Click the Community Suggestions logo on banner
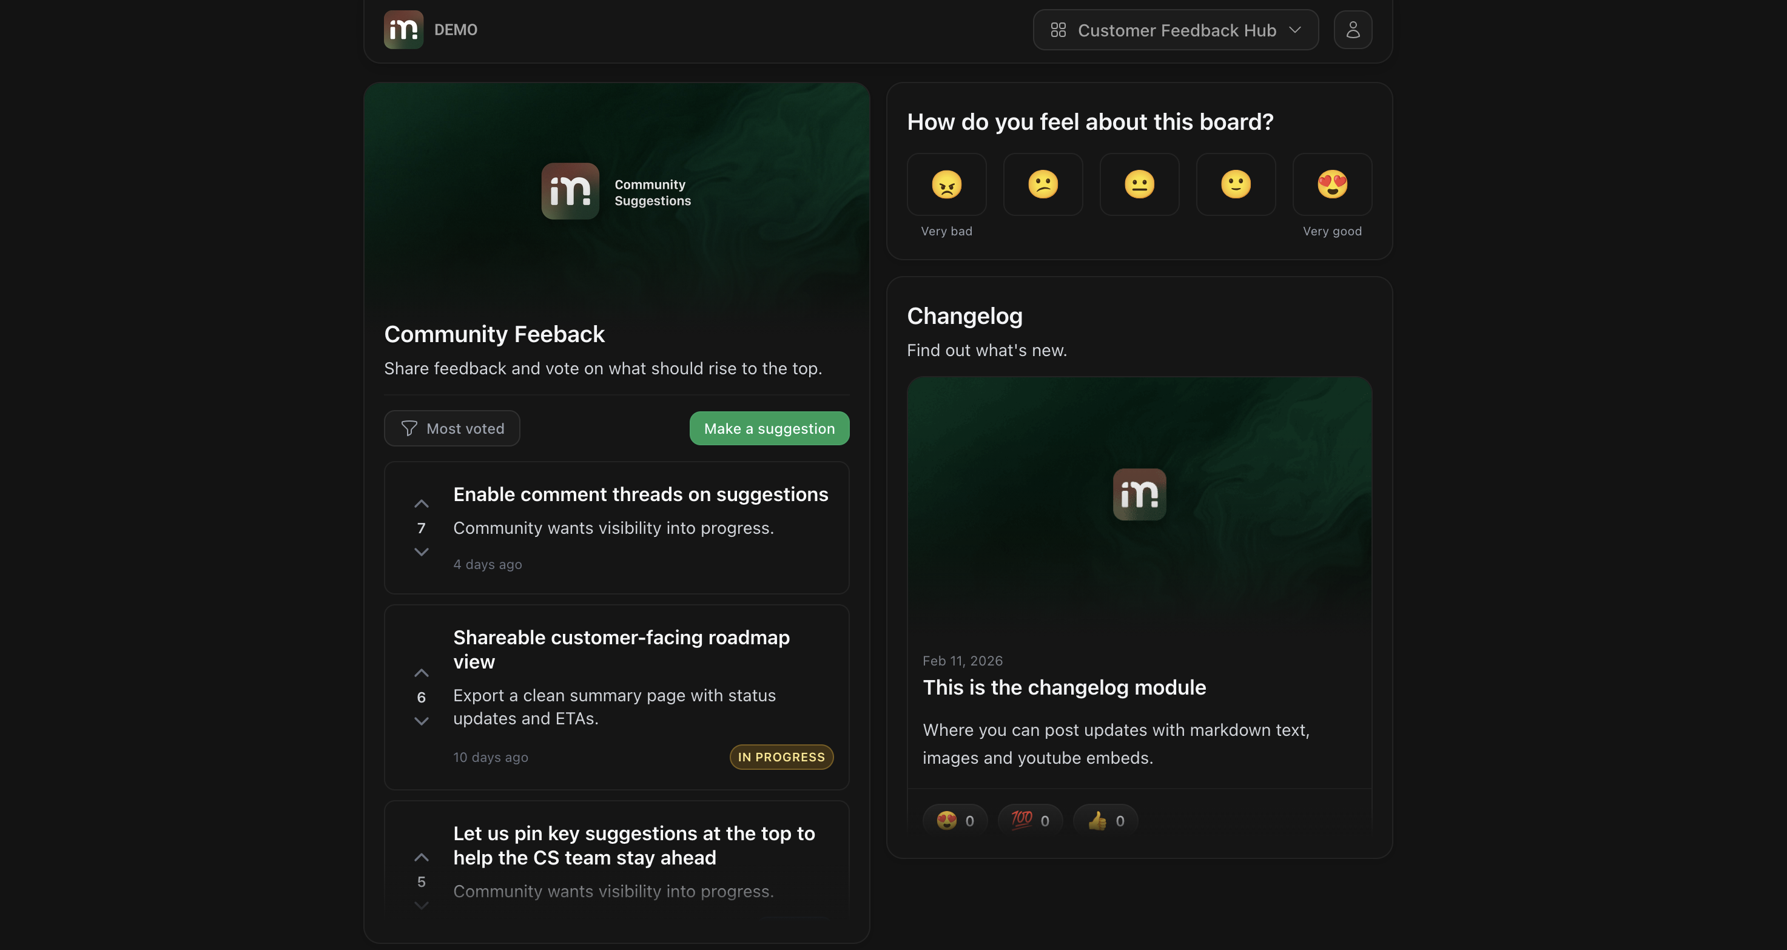 pos(570,191)
